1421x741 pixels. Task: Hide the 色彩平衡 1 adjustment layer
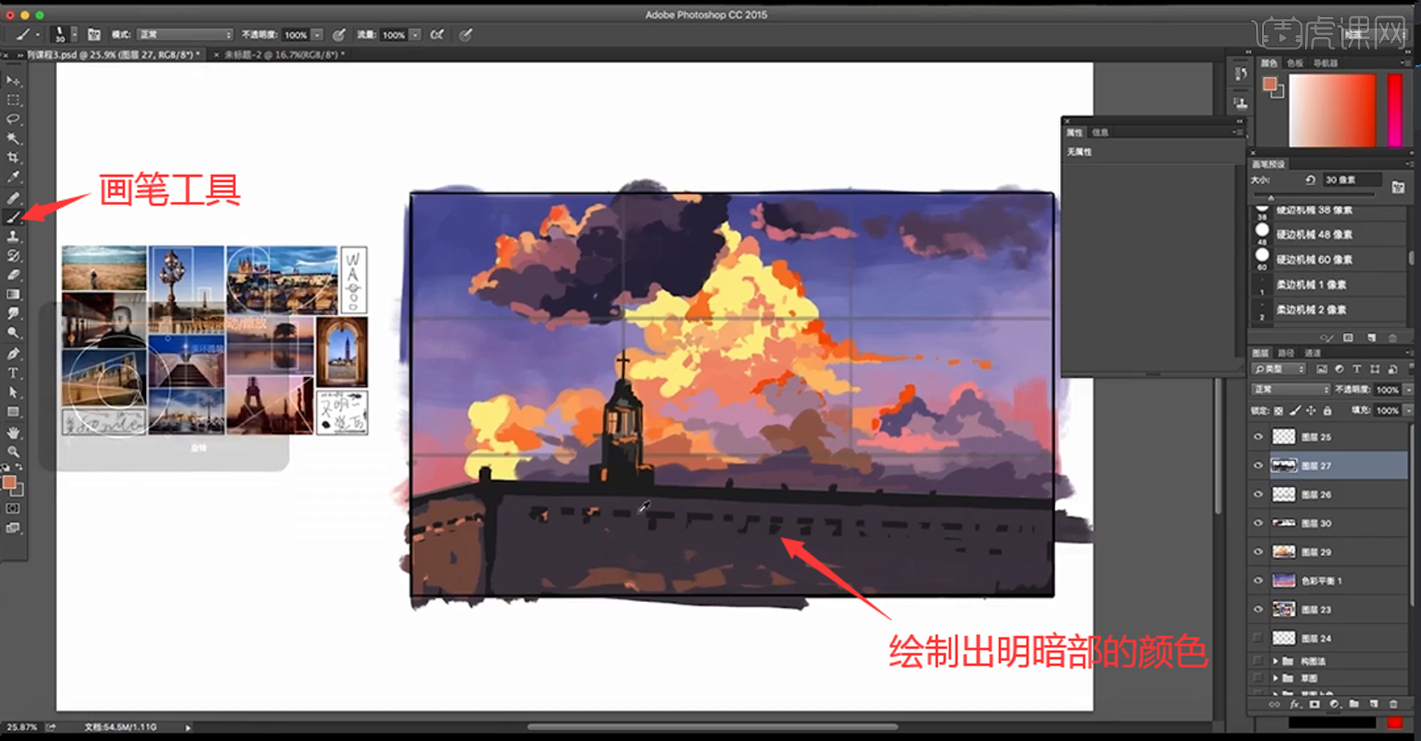[1258, 581]
